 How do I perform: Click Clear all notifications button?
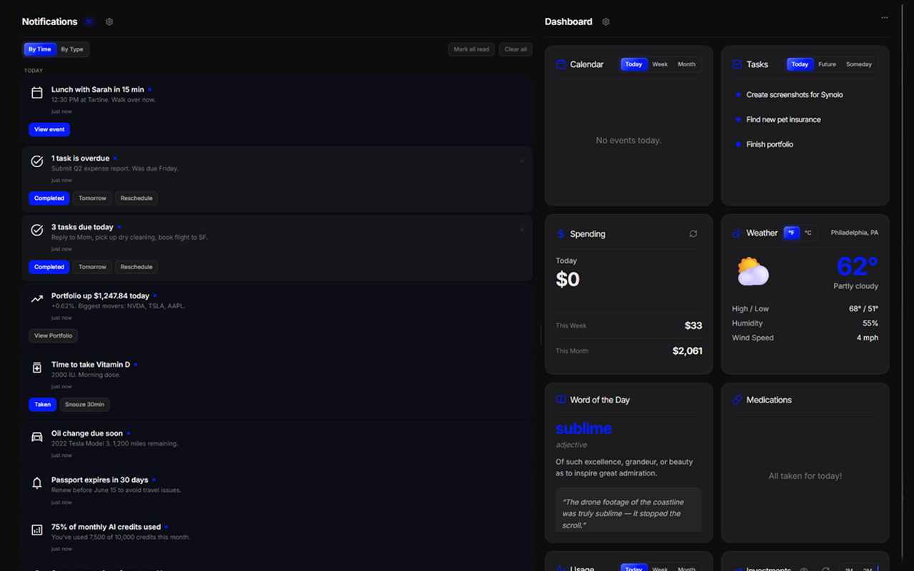coord(516,49)
